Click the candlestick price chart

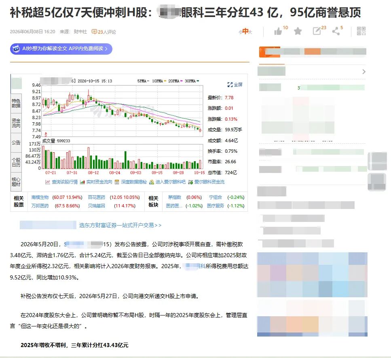pos(122,111)
